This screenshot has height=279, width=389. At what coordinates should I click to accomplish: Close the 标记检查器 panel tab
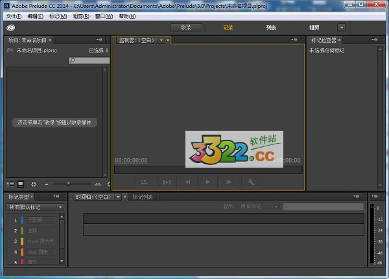339,39
